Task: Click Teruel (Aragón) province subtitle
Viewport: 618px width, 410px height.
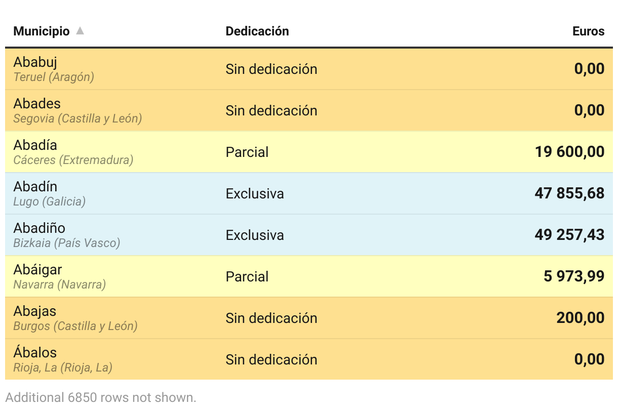Action: coord(54,77)
